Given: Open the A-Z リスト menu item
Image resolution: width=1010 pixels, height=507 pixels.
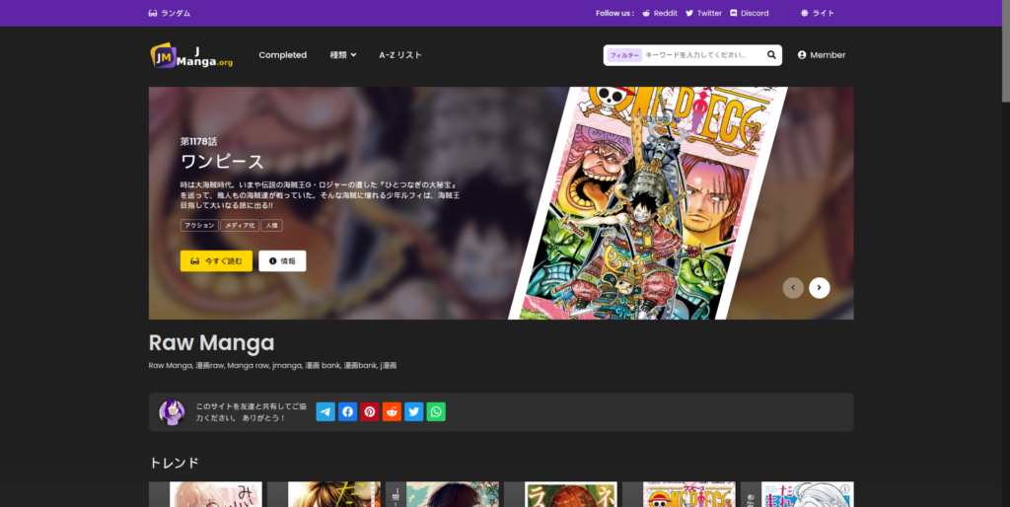Looking at the screenshot, I should coord(400,55).
